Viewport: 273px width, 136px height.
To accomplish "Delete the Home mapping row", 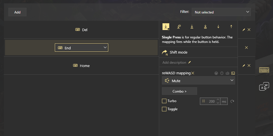I will [249, 66].
